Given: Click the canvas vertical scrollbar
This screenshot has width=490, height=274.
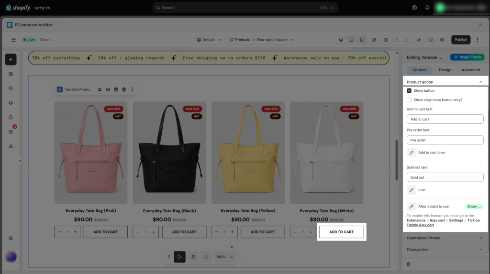Looking at the screenshot, I should (397, 160).
